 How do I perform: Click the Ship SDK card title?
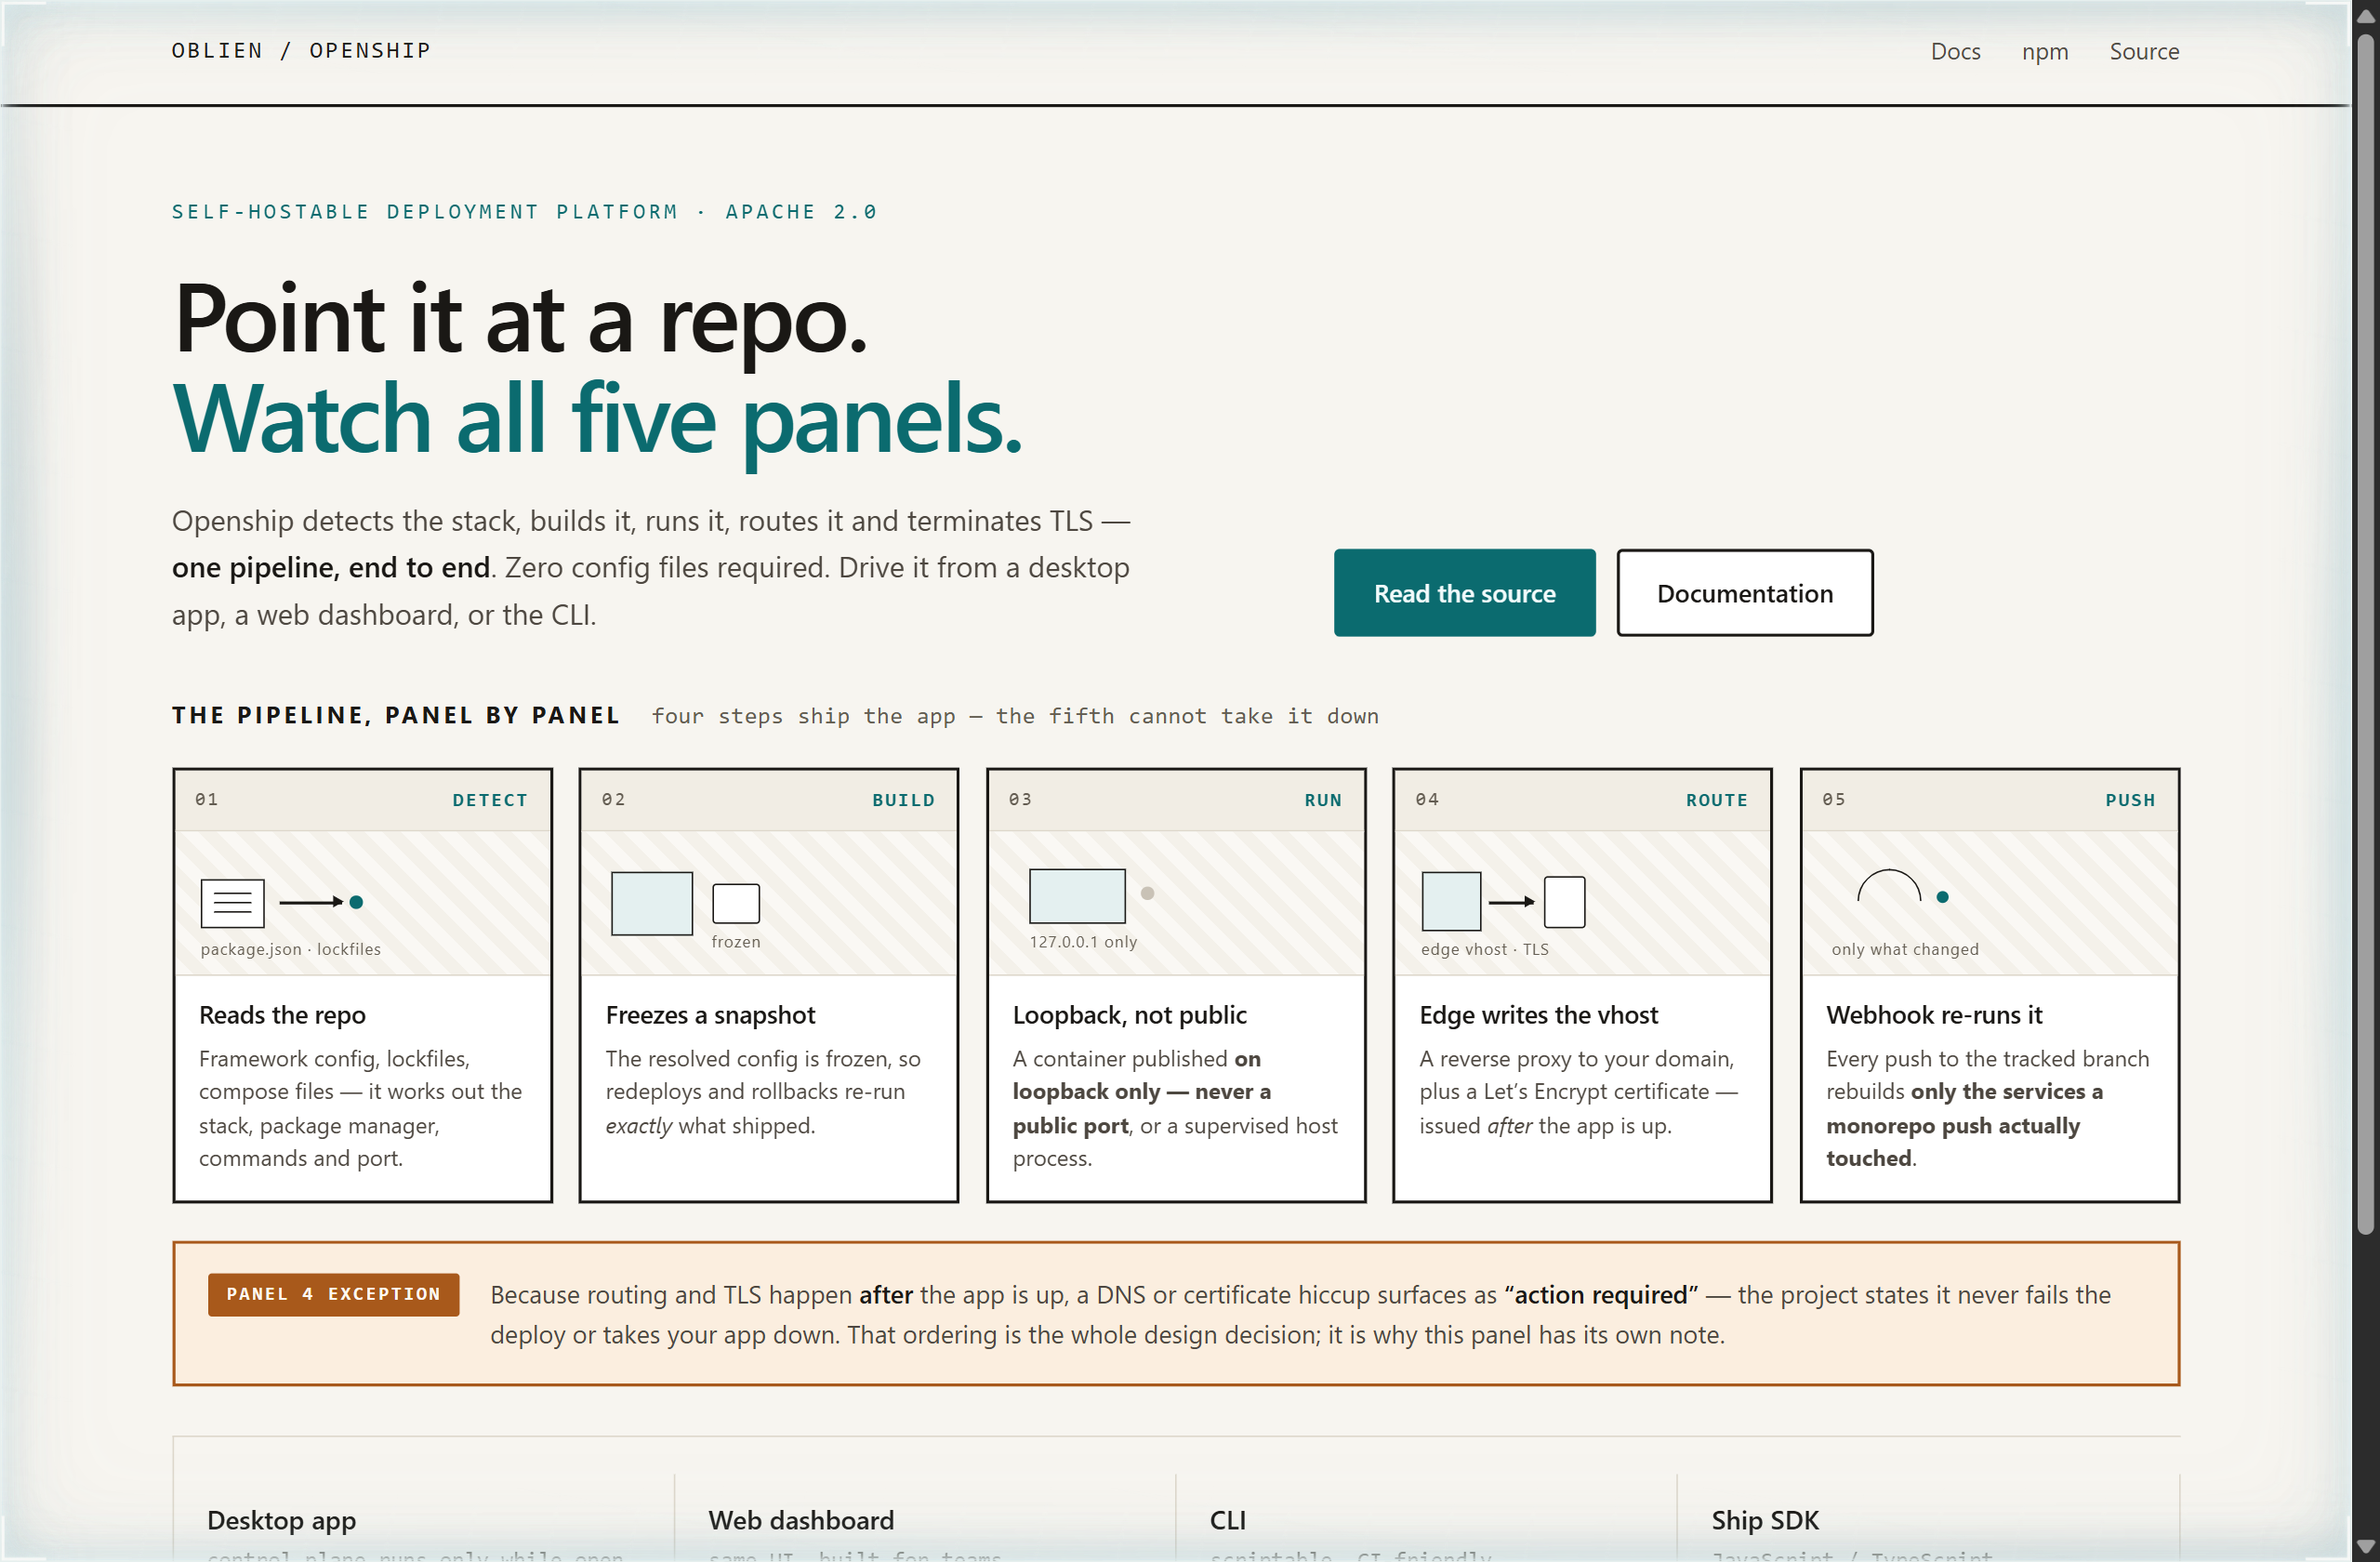[1764, 1519]
